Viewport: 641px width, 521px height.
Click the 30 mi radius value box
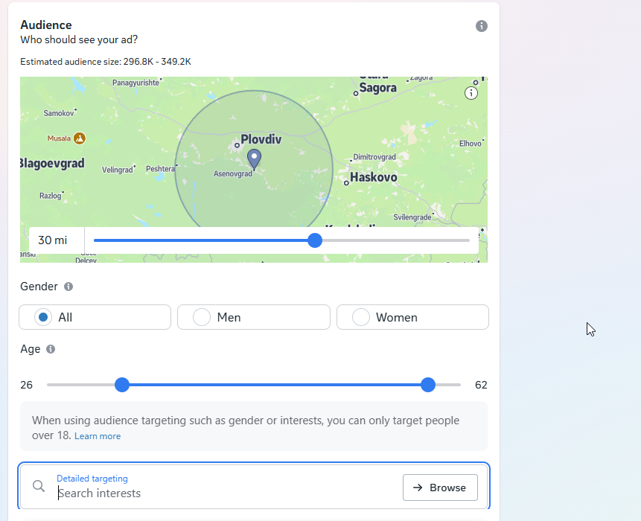tap(57, 240)
